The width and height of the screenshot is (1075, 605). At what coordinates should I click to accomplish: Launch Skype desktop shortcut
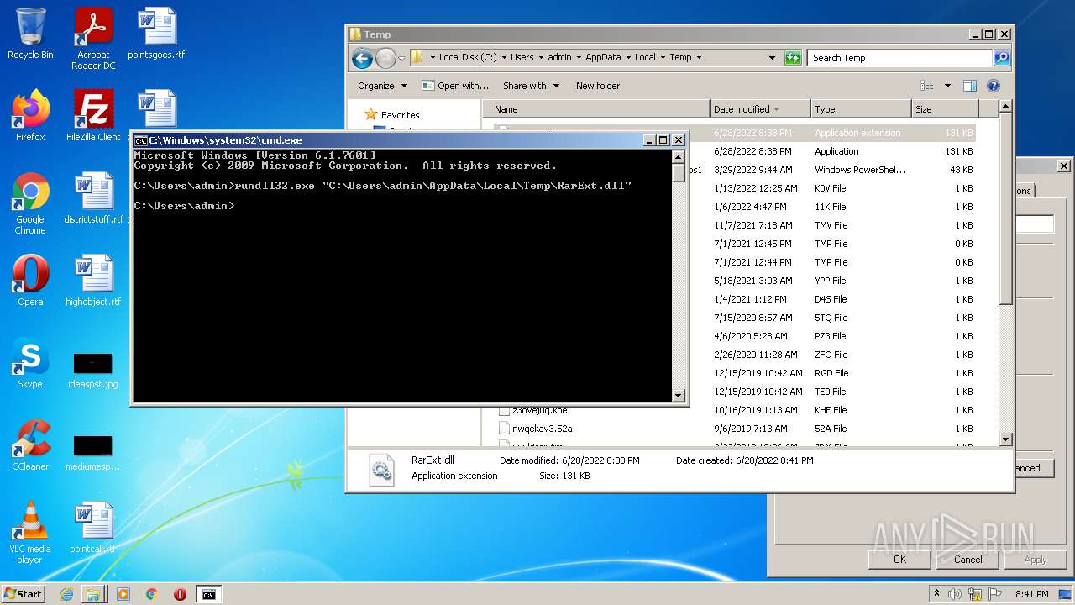(x=30, y=363)
